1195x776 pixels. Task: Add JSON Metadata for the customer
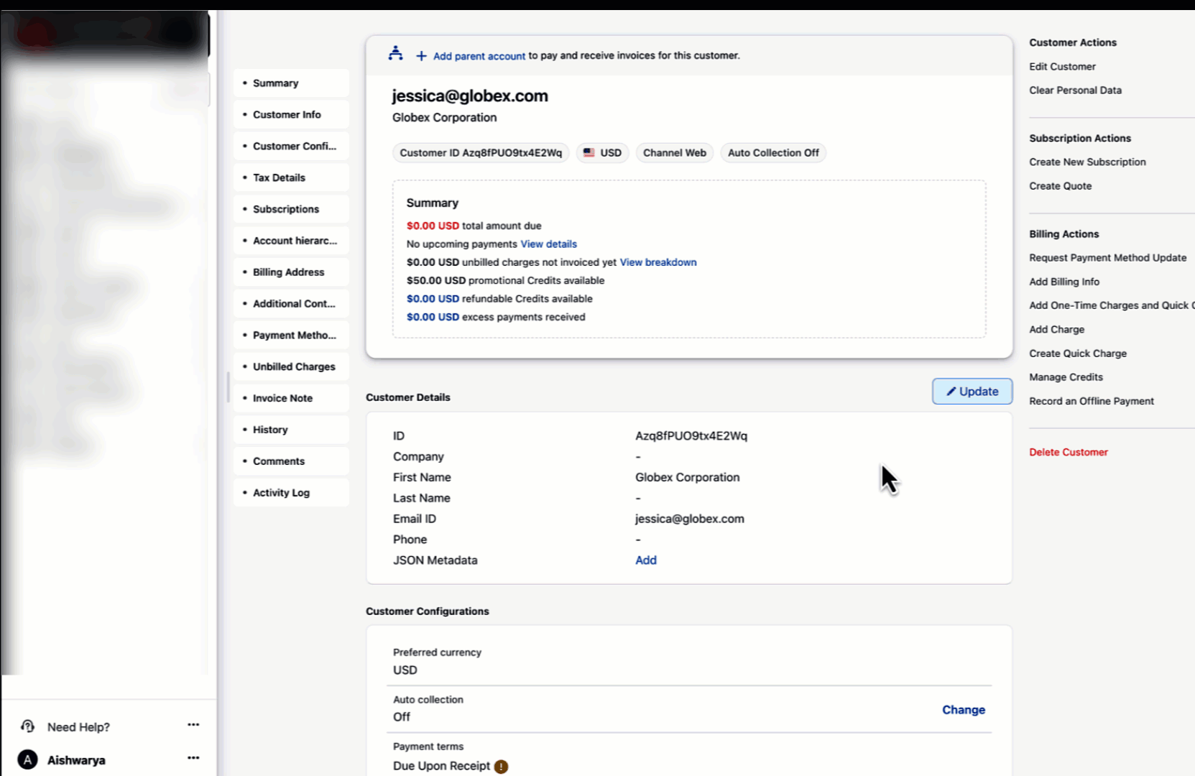pos(645,560)
